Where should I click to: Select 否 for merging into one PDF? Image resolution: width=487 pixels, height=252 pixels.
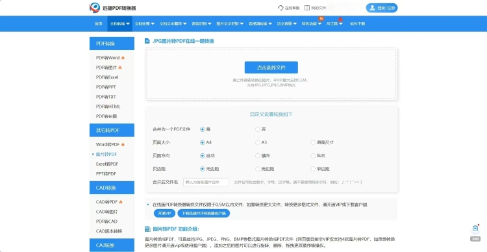click(x=258, y=129)
